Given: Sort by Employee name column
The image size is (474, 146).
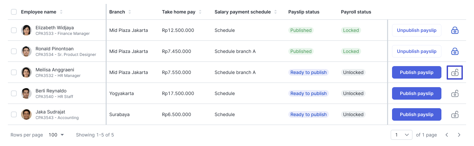Looking at the screenshot, I should coord(61,12).
